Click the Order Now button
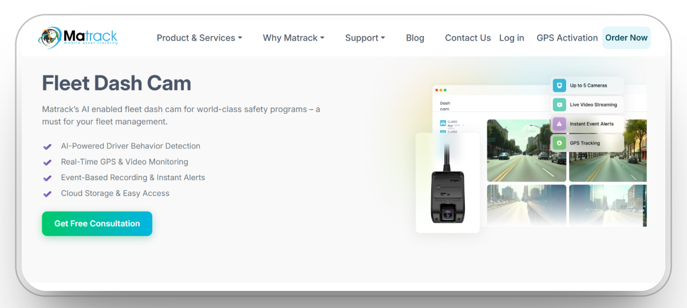 click(x=626, y=38)
